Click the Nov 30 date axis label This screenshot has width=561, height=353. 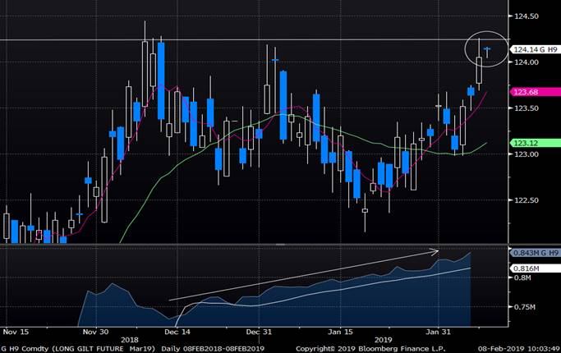coord(95,332)
